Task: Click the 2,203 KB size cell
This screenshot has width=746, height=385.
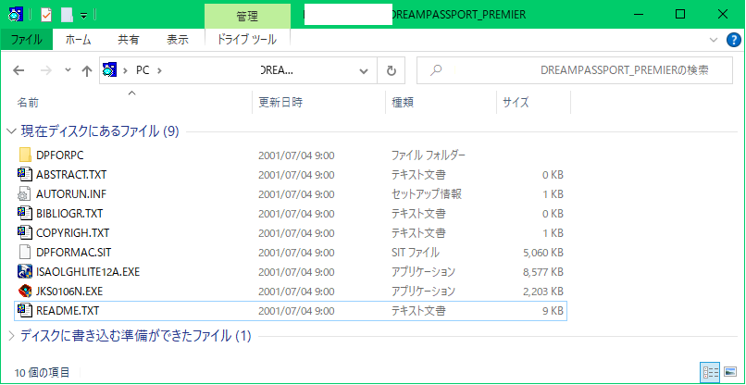Action: coord(543,292)
